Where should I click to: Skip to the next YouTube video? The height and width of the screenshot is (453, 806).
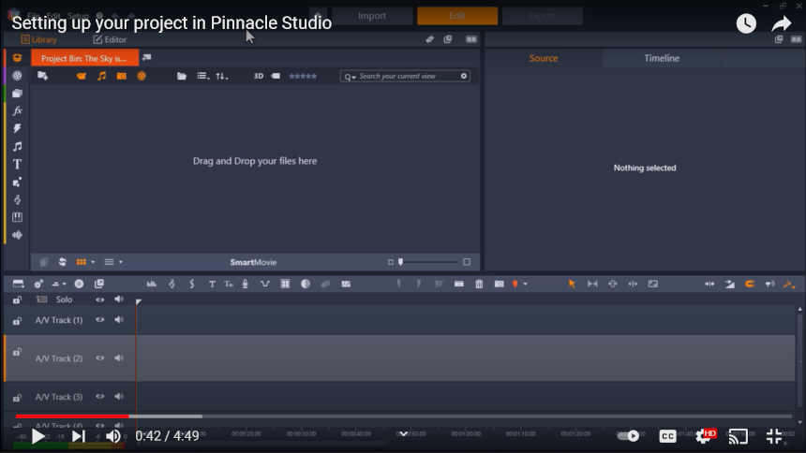coord(78,436)
